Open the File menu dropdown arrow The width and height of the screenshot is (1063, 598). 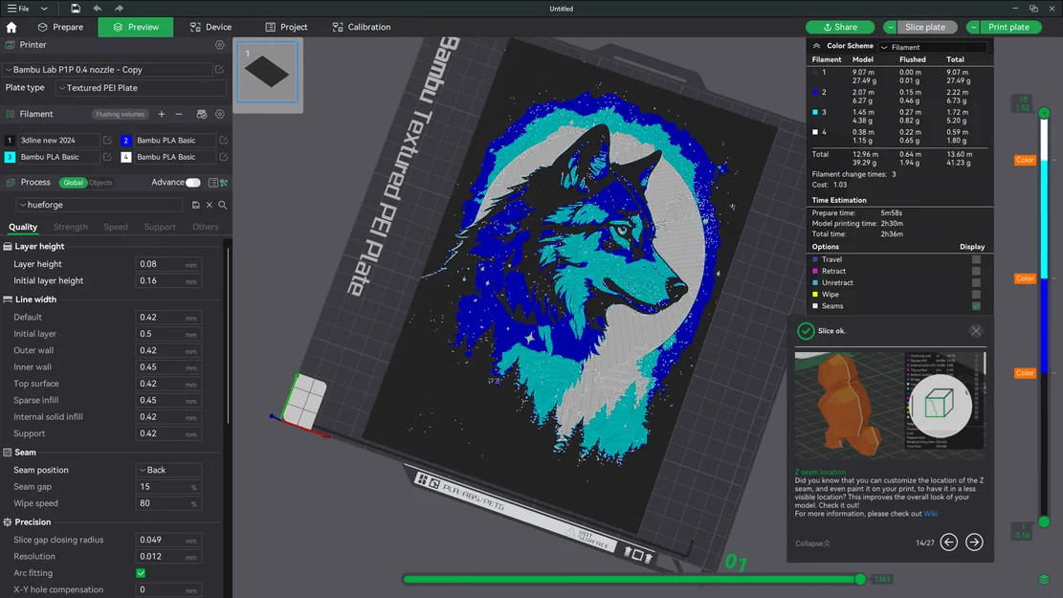(44, 9)
